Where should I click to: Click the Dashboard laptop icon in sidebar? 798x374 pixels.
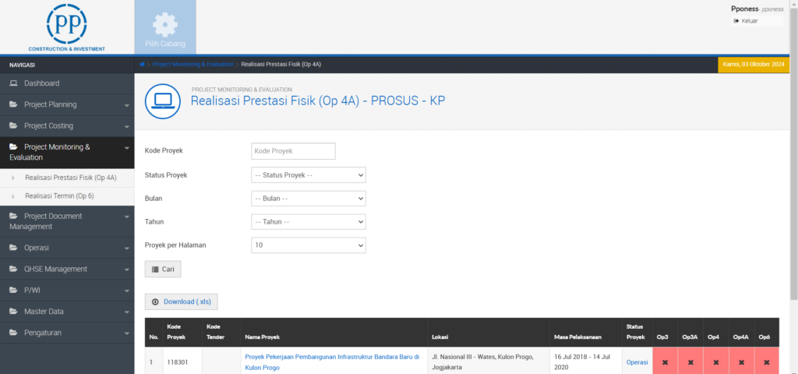(x=13, y=83)
